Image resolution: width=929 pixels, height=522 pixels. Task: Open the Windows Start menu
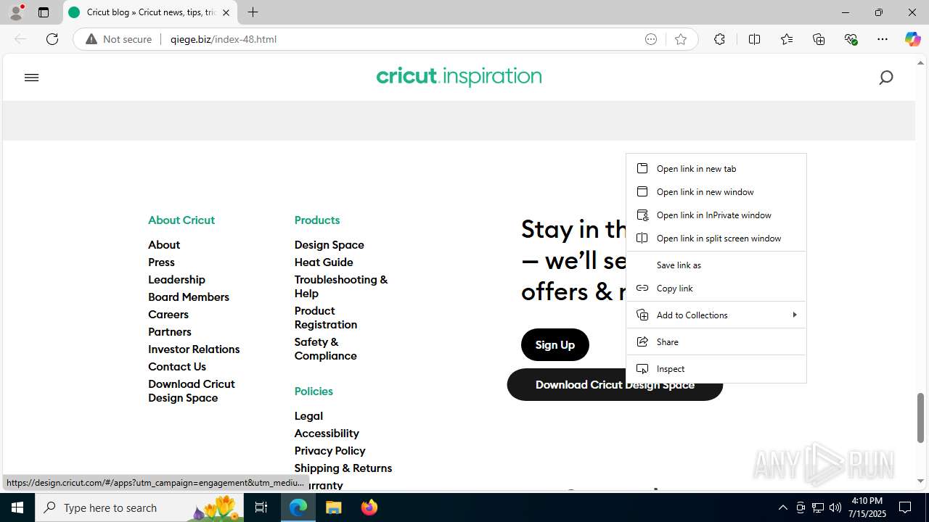(x=17, y=507)
